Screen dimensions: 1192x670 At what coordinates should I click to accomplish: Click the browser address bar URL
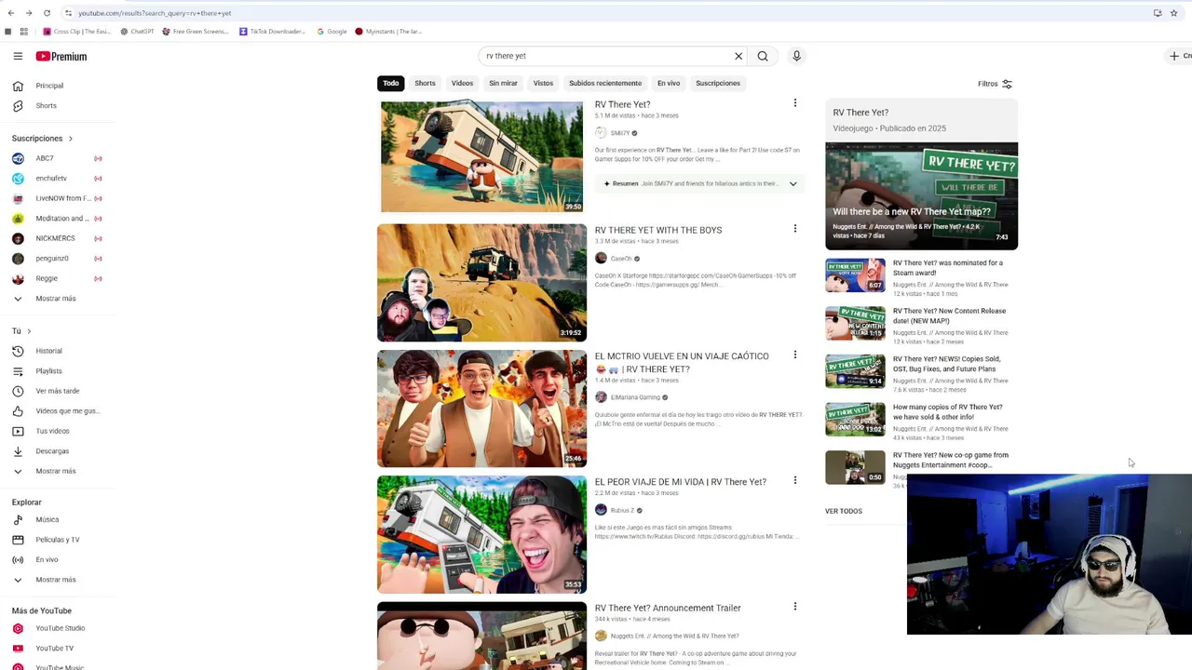tap(155, 13)
